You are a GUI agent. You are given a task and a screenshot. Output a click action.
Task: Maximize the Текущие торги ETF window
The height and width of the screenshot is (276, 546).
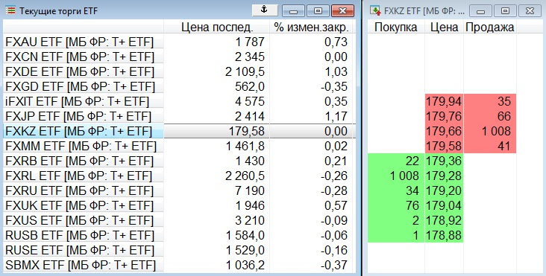[x=318, y=10]
